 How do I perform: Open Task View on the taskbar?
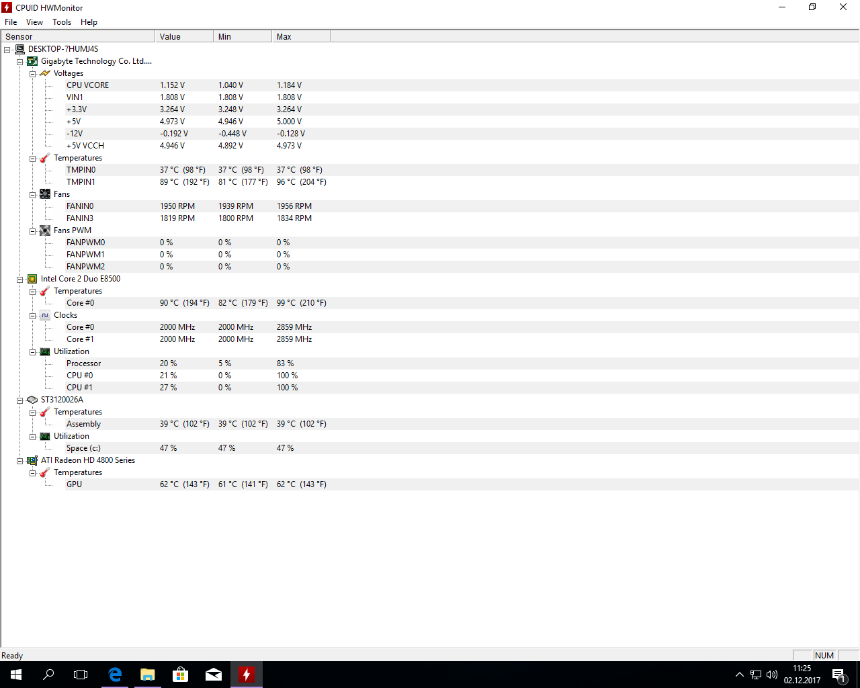pyautogui.click(x=81, y=675)
